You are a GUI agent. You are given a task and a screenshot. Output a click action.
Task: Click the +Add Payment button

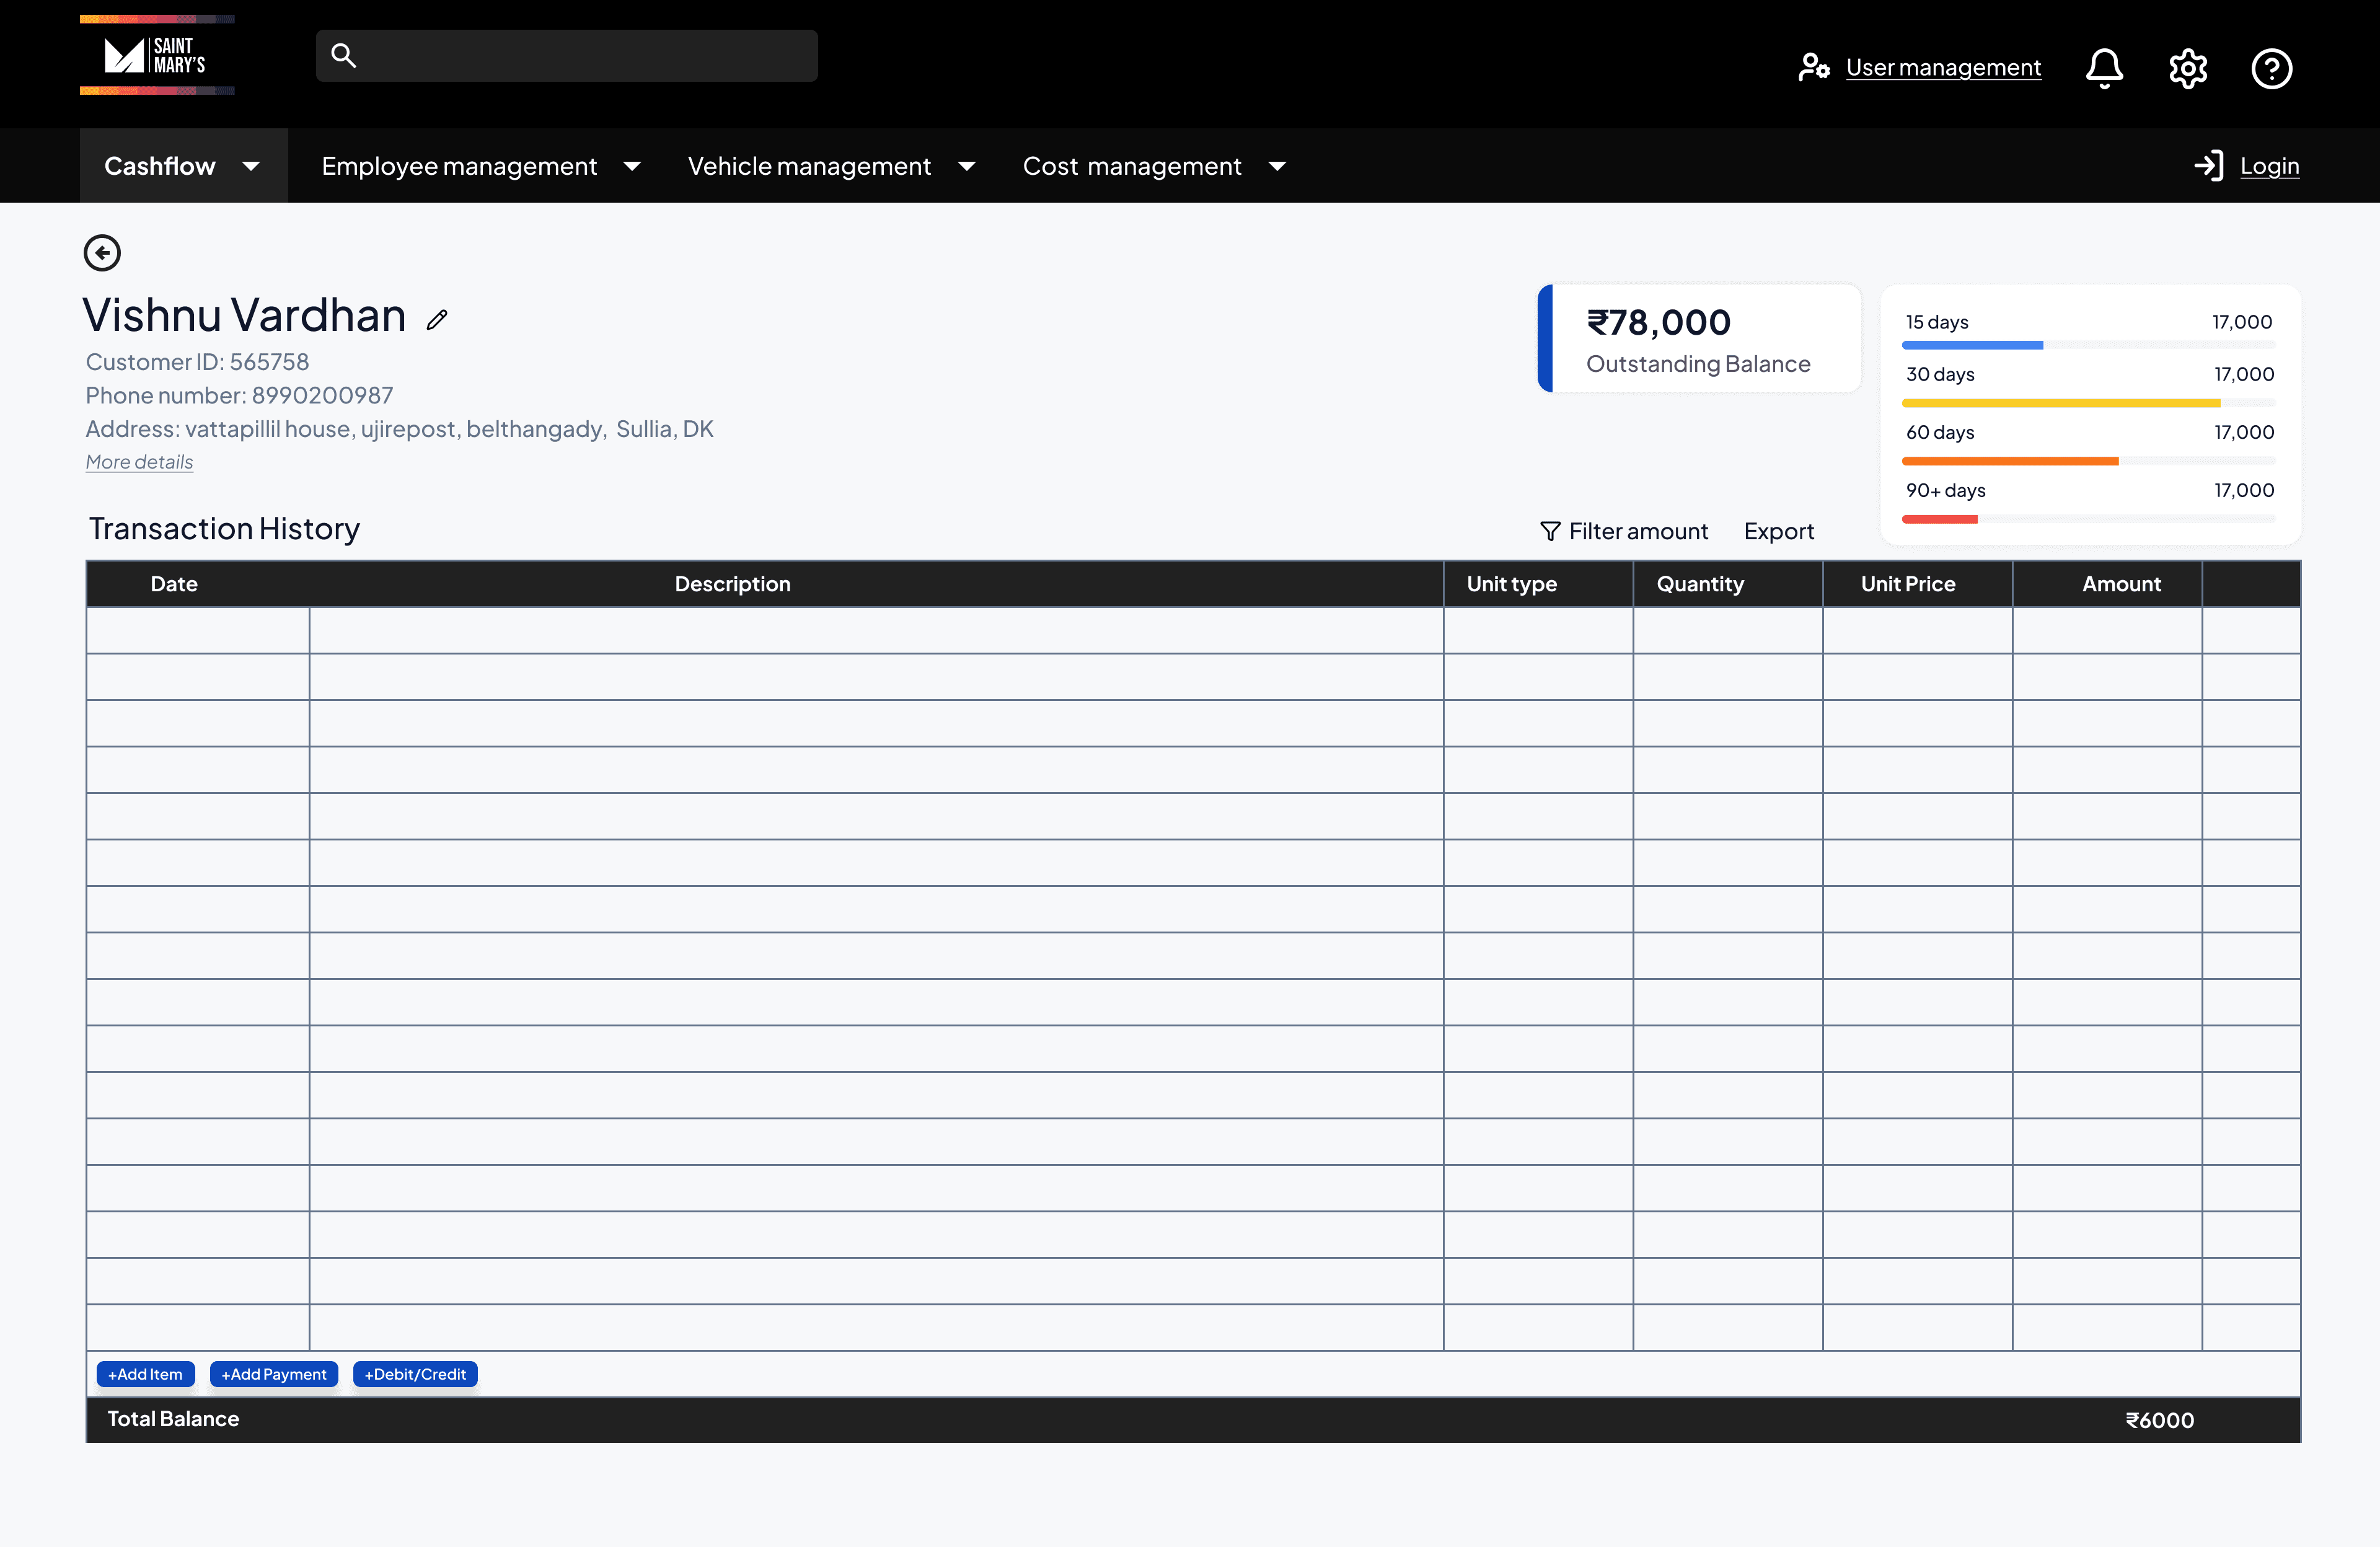[273, 1374]
